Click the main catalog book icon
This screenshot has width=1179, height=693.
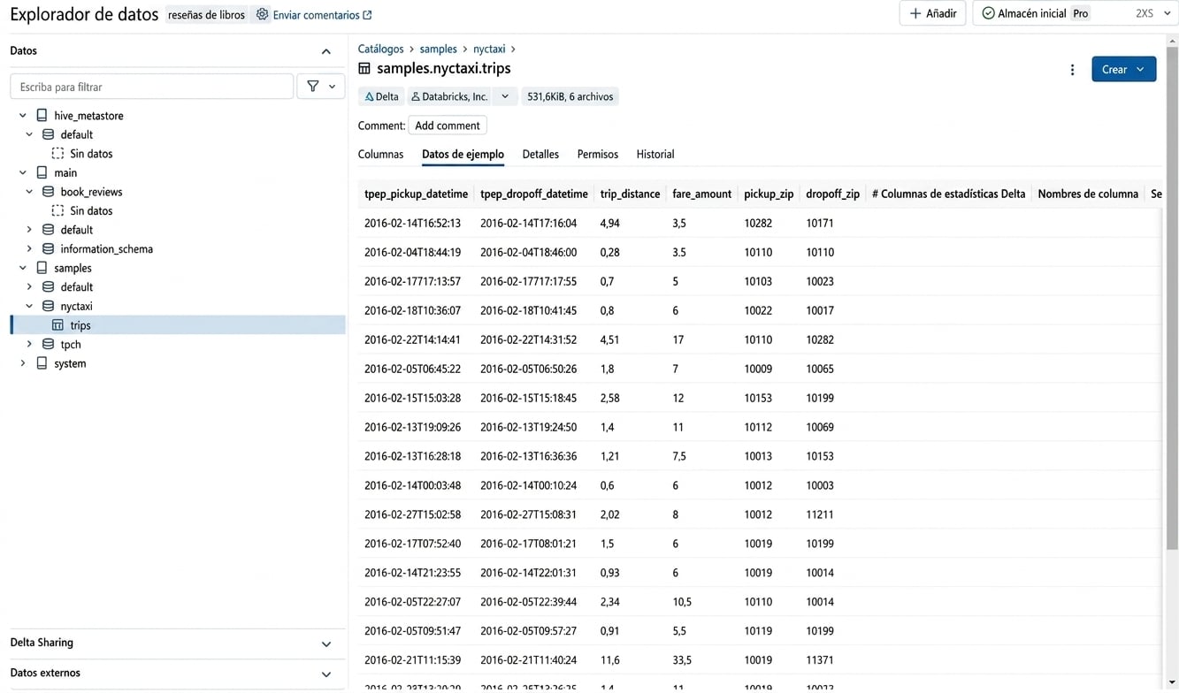tap(42, 173)
